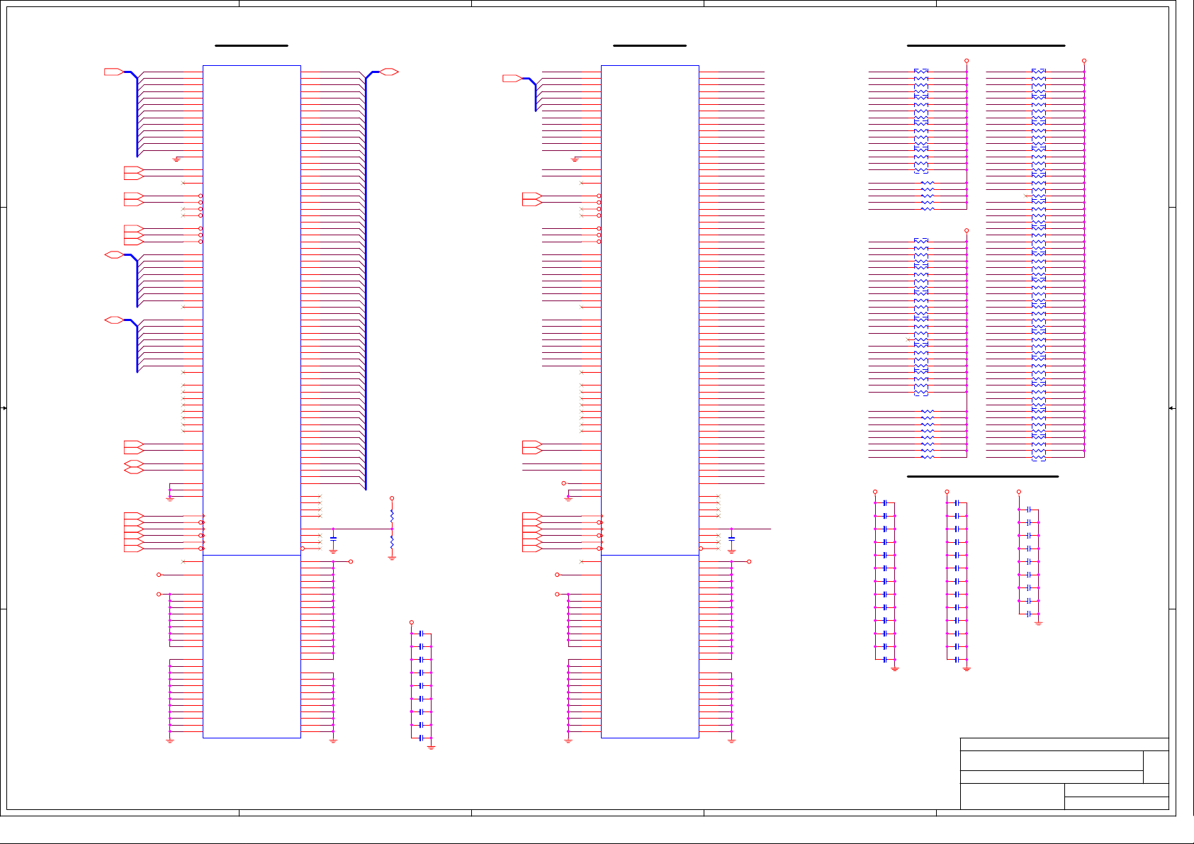The width and height of the screenshot is (1194, 844).
Task: Select the lower resistor of the divider beside left chip
Action: 392,542
